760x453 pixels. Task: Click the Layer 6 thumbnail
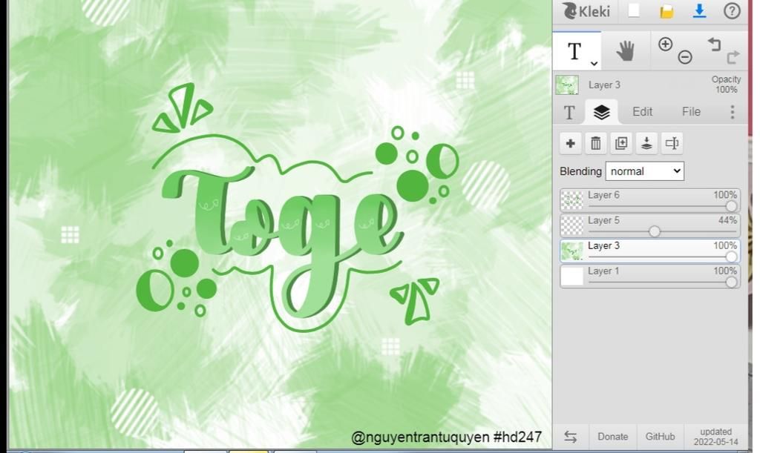click(572, 200)
